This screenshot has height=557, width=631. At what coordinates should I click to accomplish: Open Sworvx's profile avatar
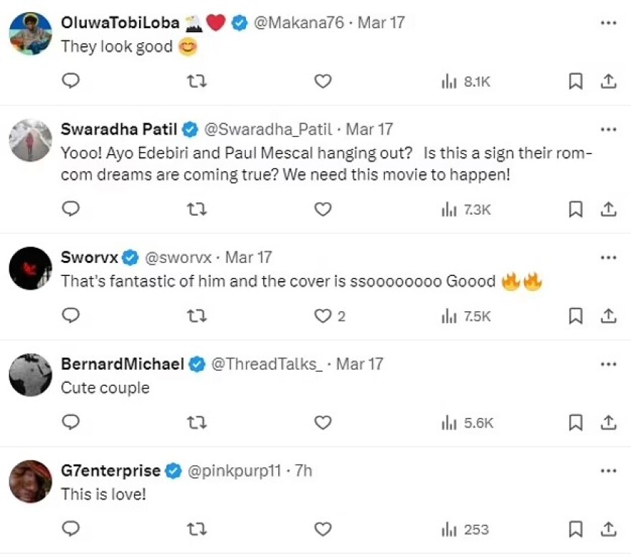(30, 269)
